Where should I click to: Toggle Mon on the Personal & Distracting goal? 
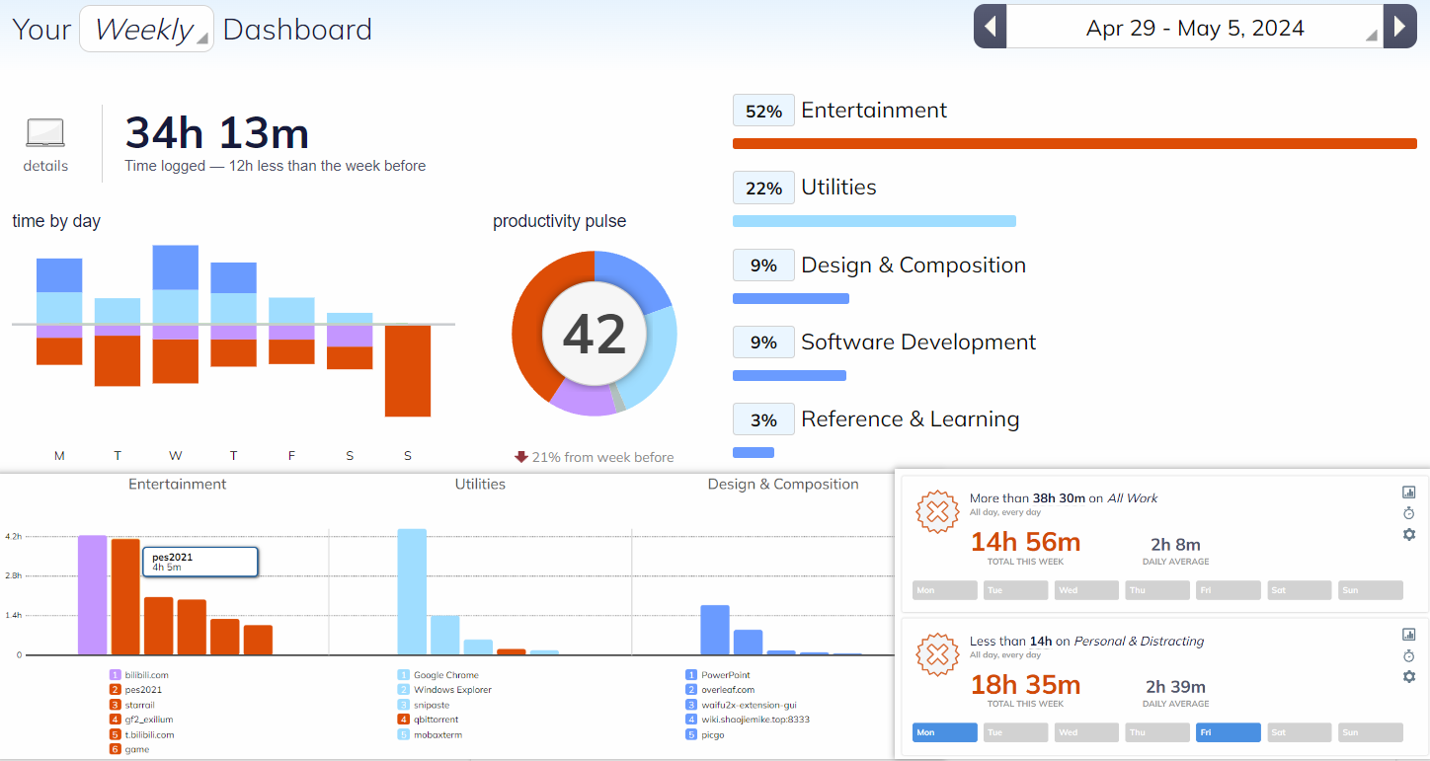945,732
